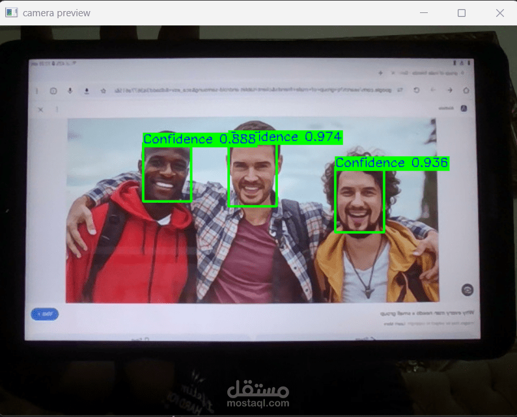The width and height of the screenshot is (517, 417).
Task: Minimize the camera preview window
Action: [424, 13]
